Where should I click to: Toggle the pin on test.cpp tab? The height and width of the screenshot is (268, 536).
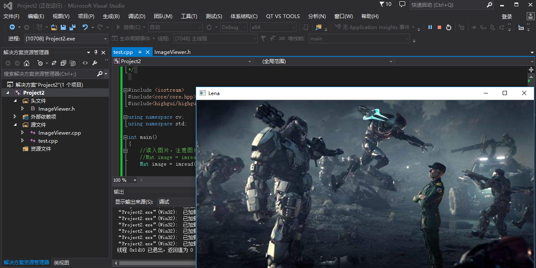point(140,52)
